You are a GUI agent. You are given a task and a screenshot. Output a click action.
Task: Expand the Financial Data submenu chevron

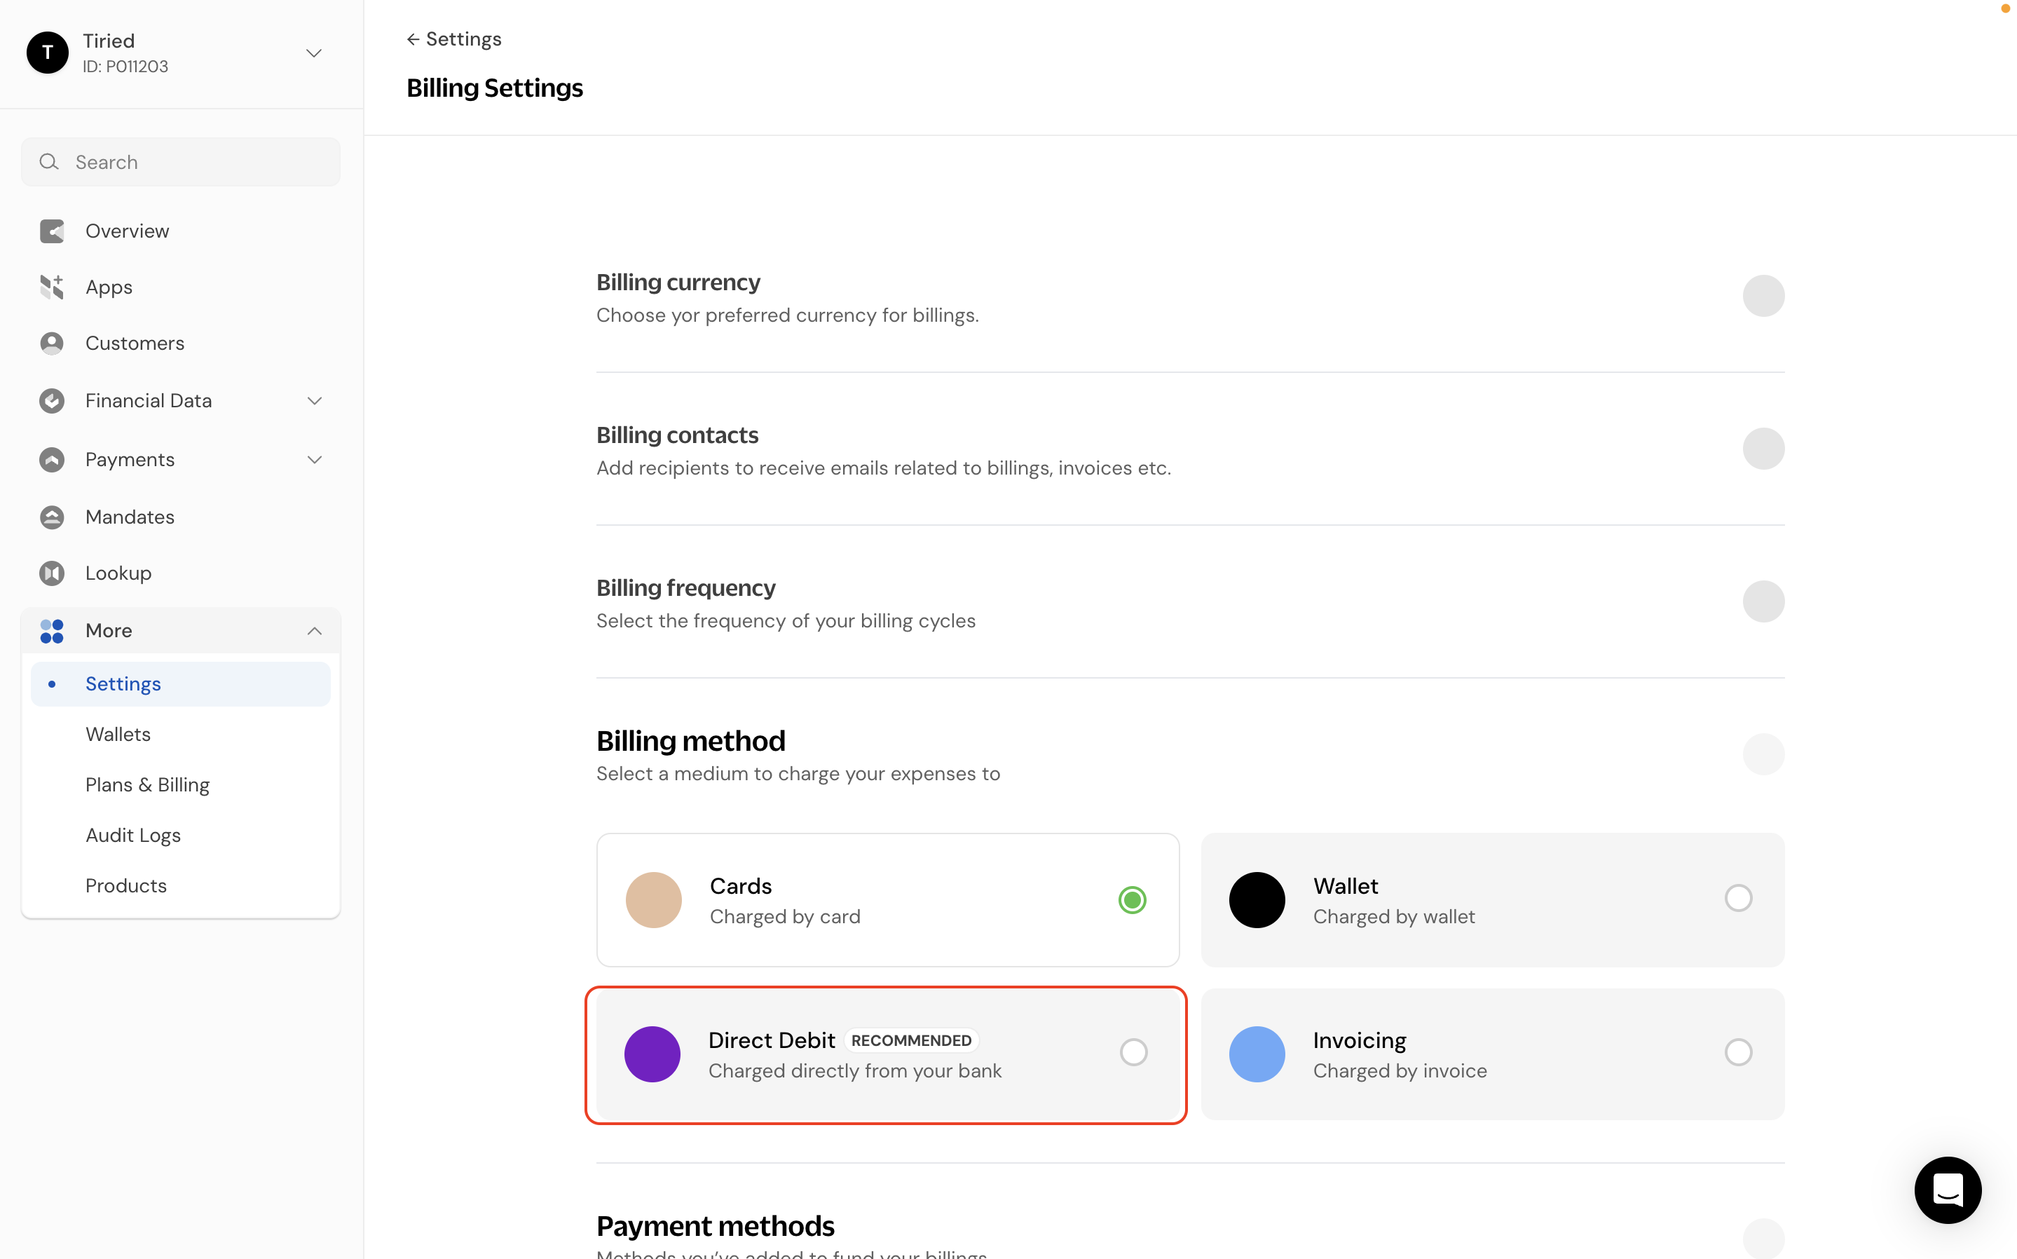coord(315,400)
